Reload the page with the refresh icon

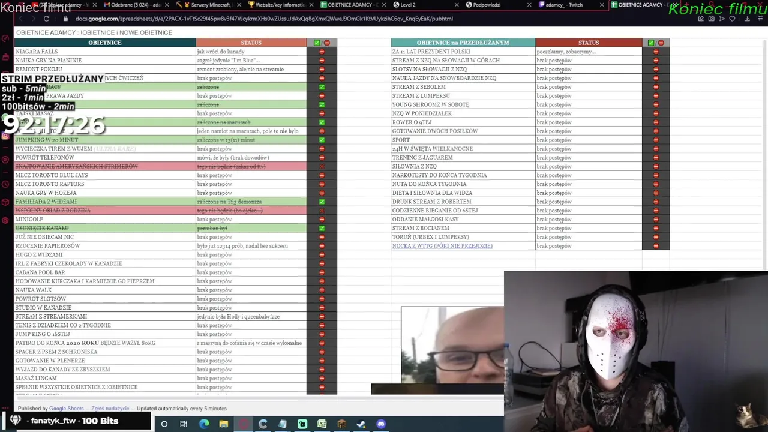pyautogui.click(x=46, y=19)
